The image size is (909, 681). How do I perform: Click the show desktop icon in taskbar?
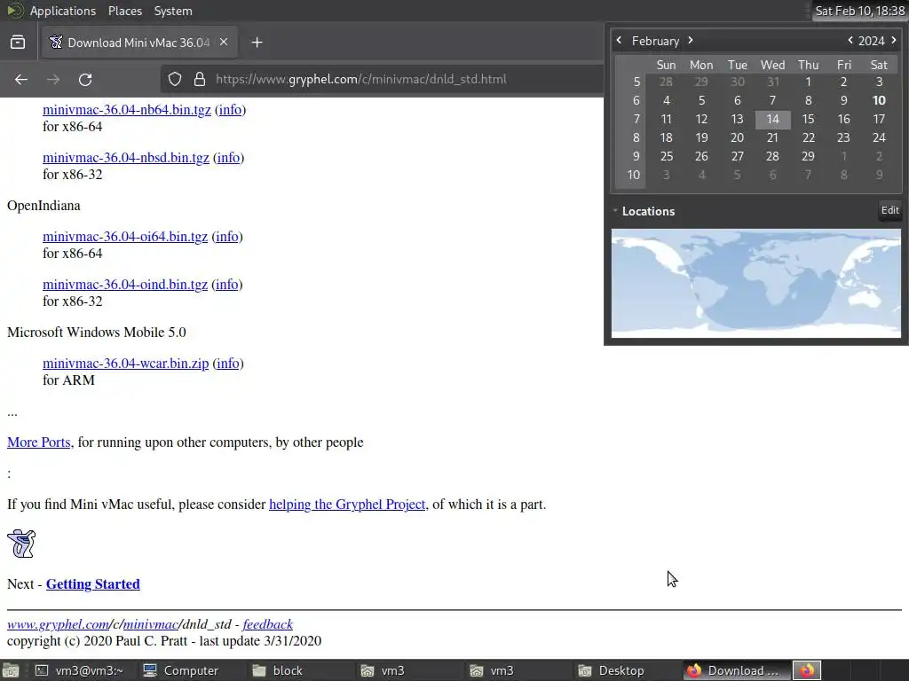pyautogui.click(x=11, y=670)
